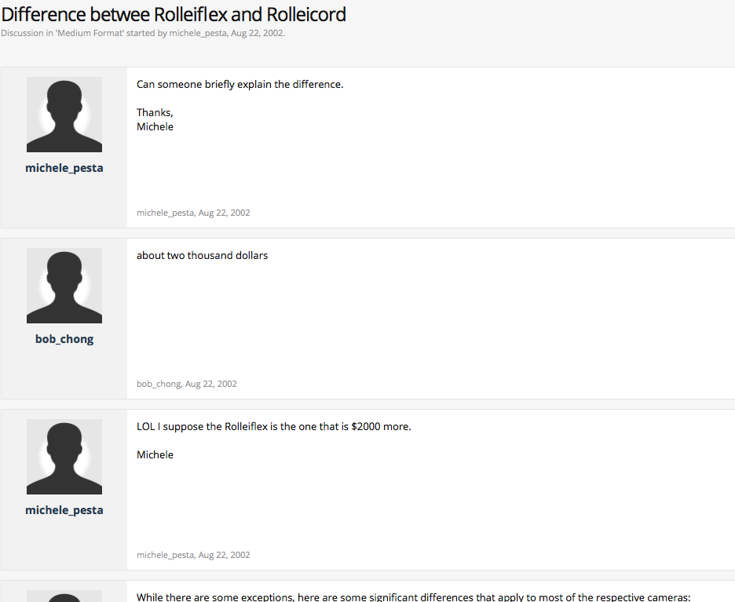
Task: Click michele_pesta in the third post's footer
Action: click(165, 555)
